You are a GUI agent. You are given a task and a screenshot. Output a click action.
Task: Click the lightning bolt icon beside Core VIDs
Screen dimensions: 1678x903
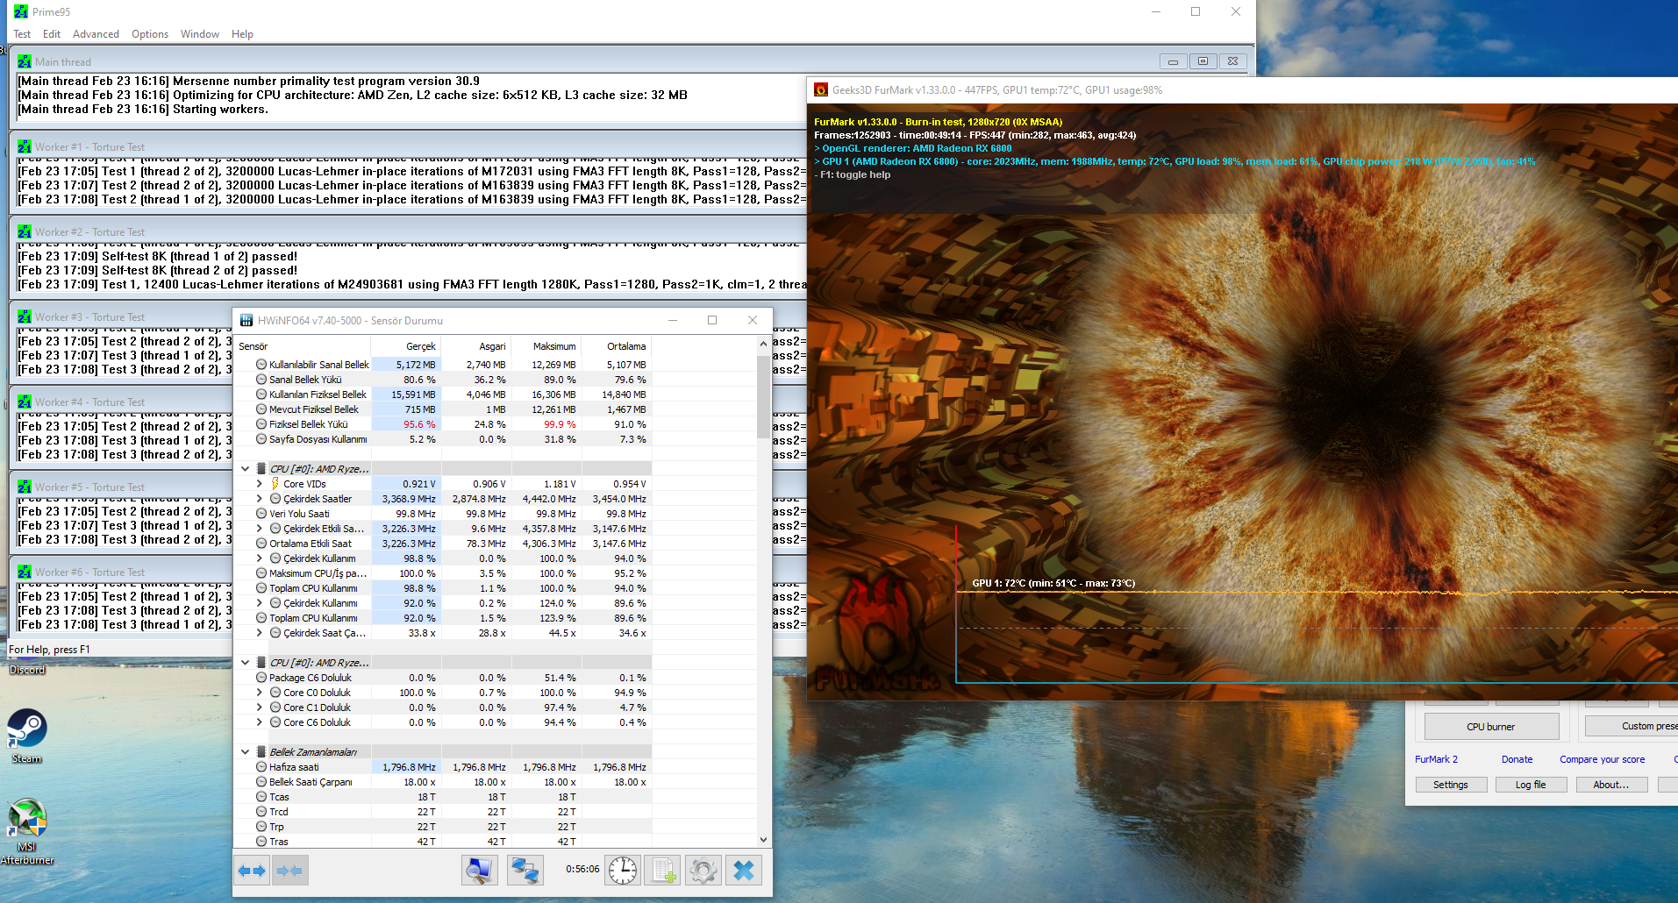[275, 484]
